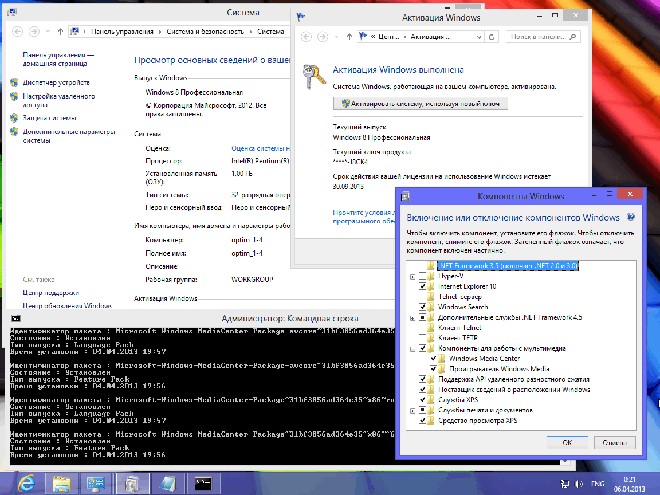This screenshot has width=660, height=495.
Task: Select Система breadcrumb item
Action: [270, 32]
